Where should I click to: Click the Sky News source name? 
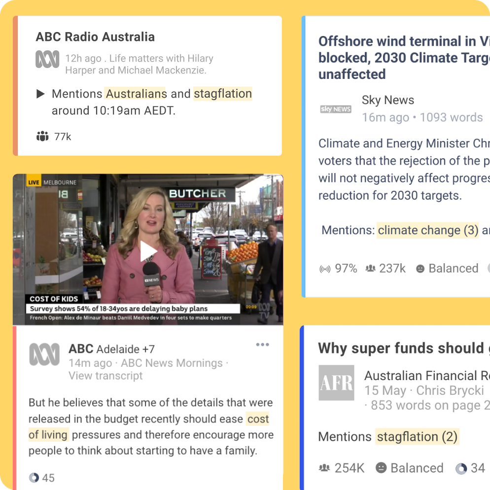[388, 100]
